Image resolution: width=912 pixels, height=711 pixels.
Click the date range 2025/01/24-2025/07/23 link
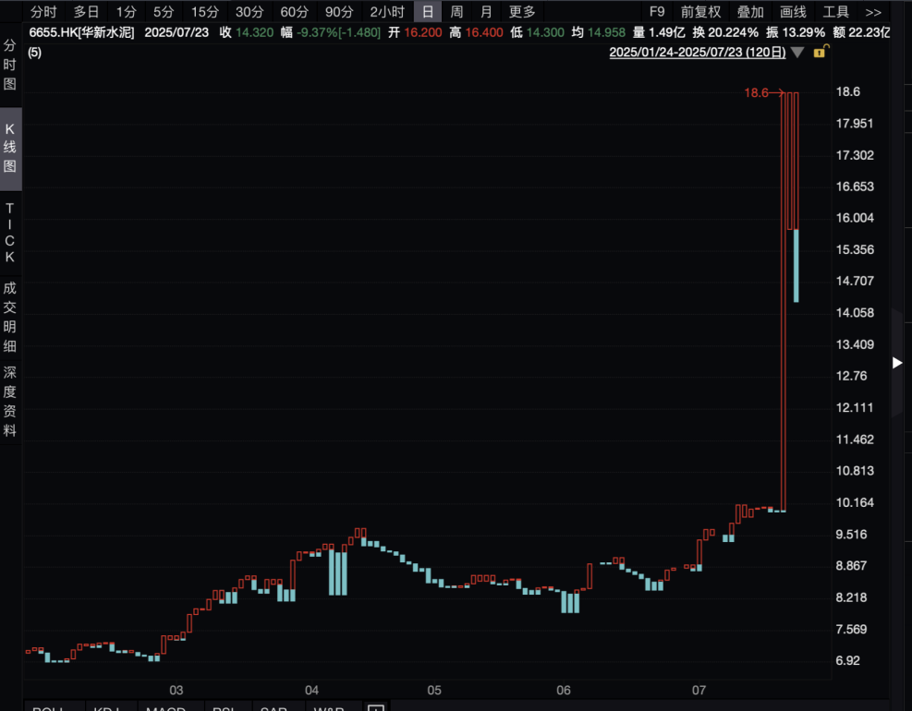coord(698,53)
